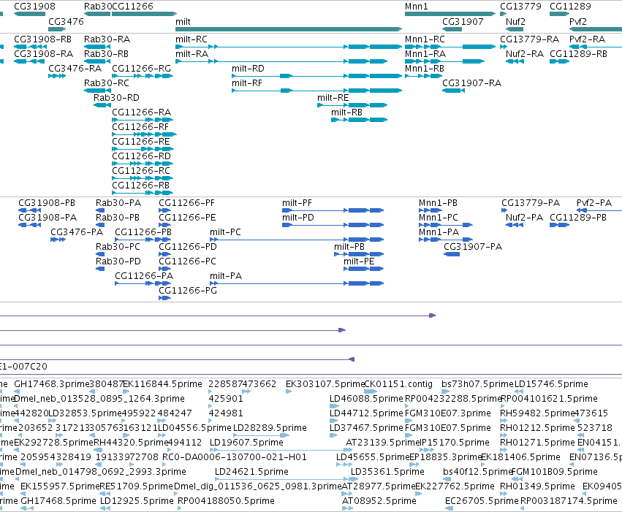Viewport: 622px width, 512px height.
Task: Select transcript Nuf2-RA
Action: point(515,61)
